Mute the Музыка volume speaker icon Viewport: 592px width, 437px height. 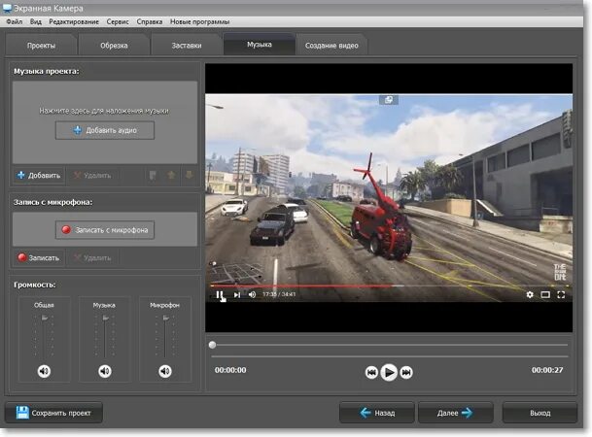[x=105, y=371]
